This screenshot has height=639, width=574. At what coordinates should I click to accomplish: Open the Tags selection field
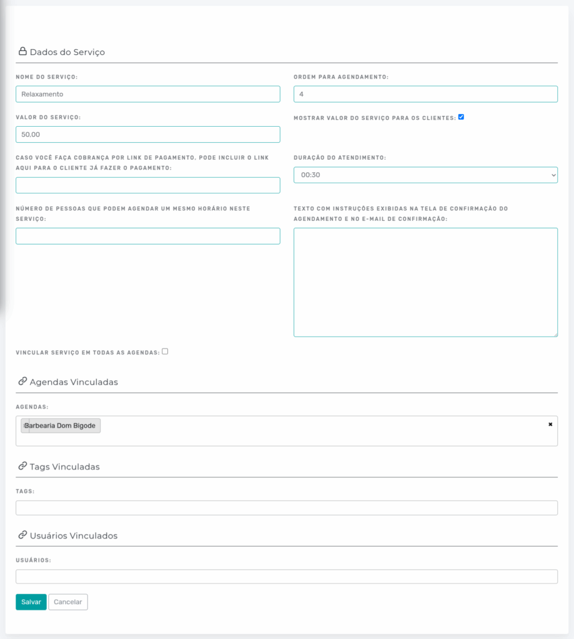click(x=287, y=508)
